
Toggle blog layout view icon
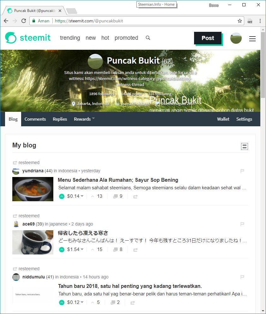pyautogui.click(x=244, y=146)
